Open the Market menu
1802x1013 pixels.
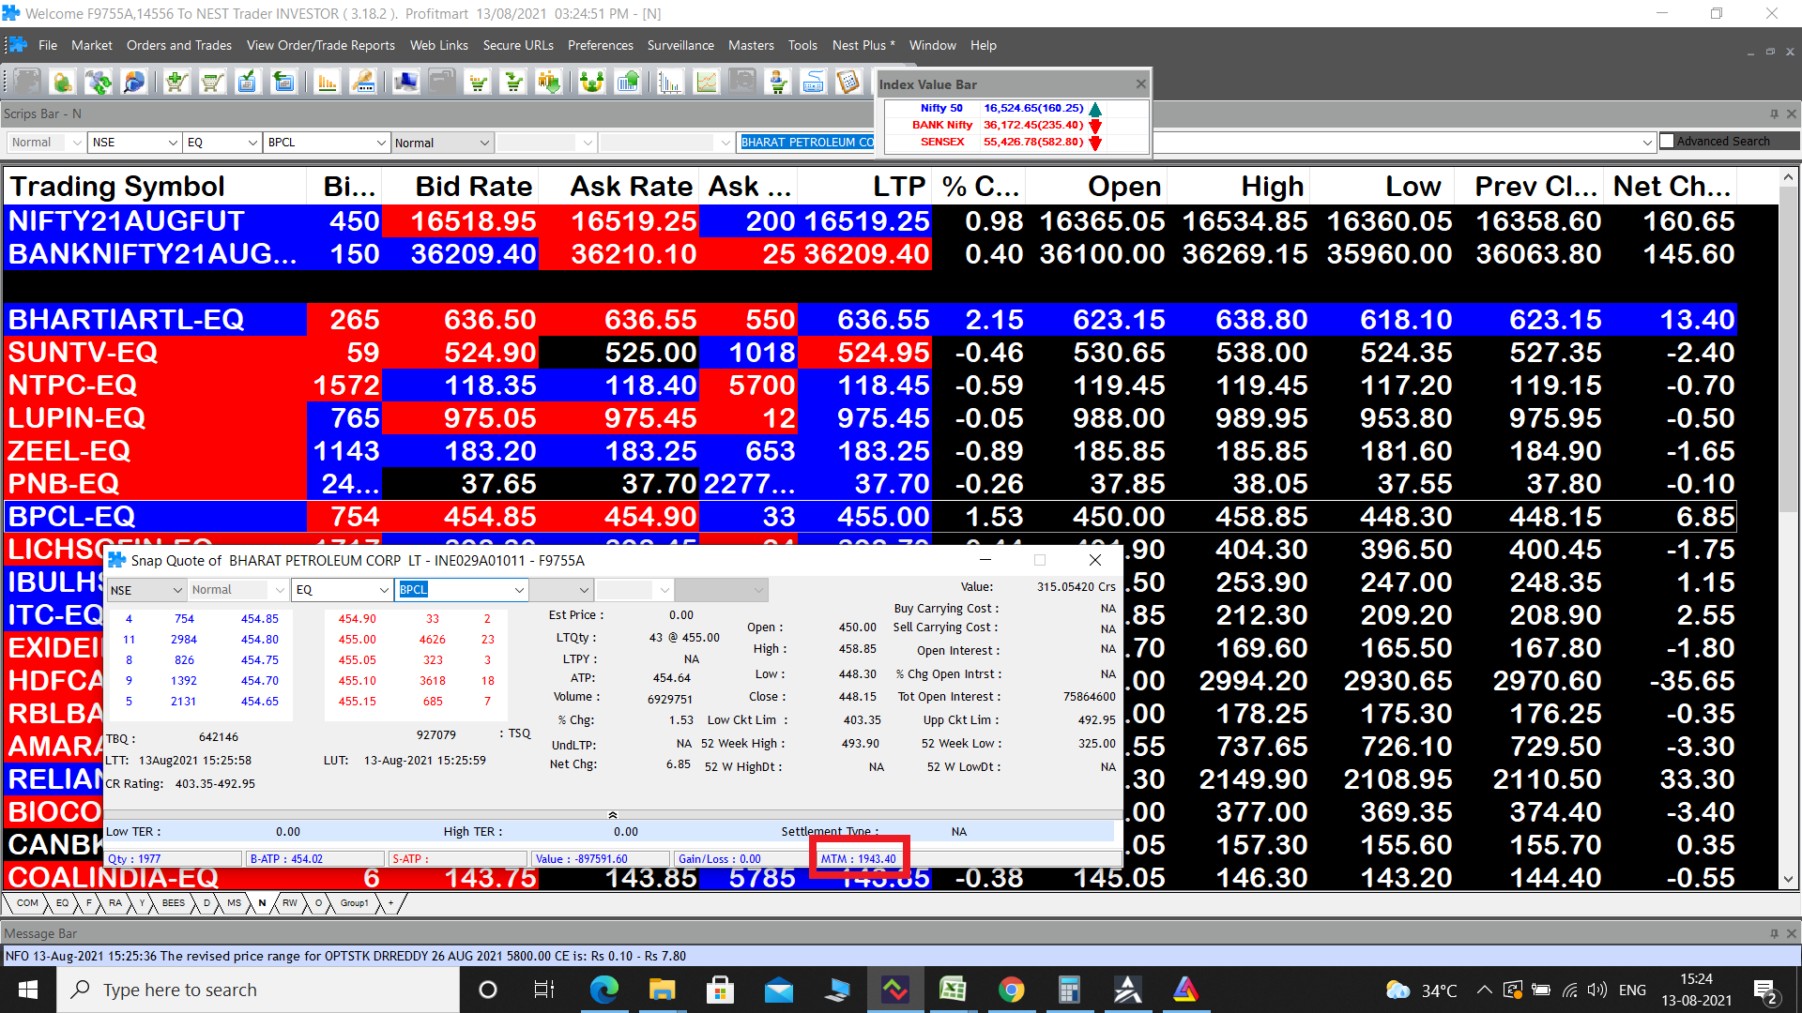(x=91, y=45)
